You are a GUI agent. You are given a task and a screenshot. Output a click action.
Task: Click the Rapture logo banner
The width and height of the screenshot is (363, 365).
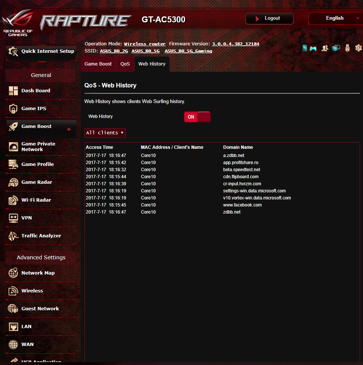point(85,22)
